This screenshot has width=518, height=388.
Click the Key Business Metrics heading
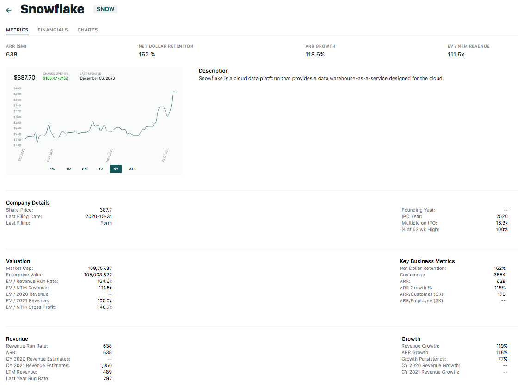point(427,261)
